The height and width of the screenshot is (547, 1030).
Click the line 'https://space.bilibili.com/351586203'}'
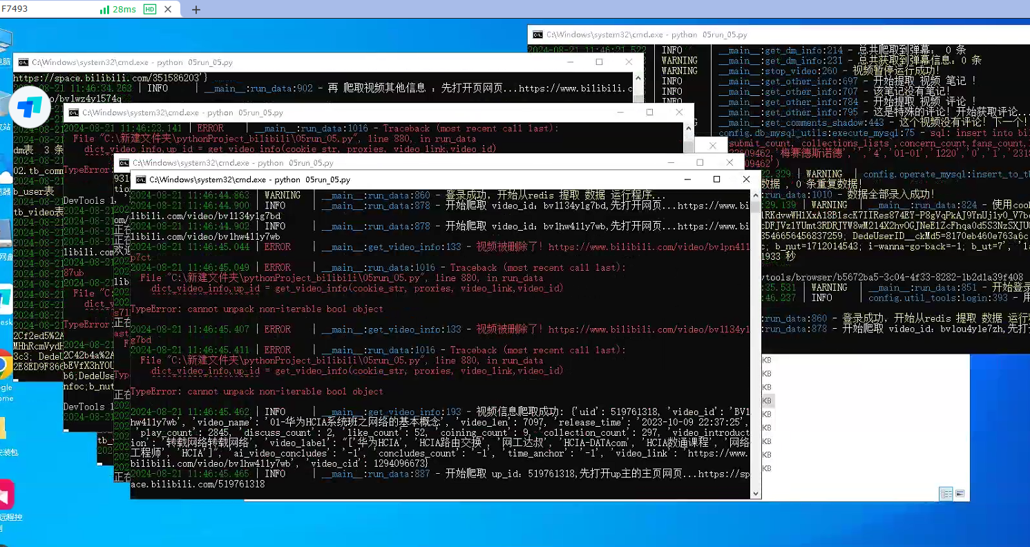tap(111, 78)
